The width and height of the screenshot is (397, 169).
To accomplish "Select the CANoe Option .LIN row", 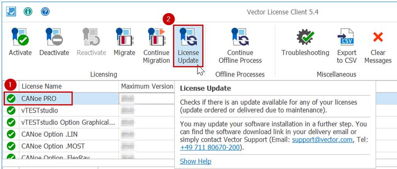I will point(50,133).
